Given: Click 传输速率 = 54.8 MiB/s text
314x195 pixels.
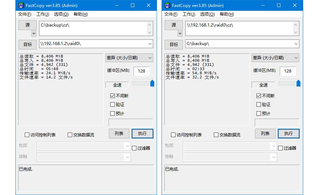Looking at the screenshot, I should 191,73.
